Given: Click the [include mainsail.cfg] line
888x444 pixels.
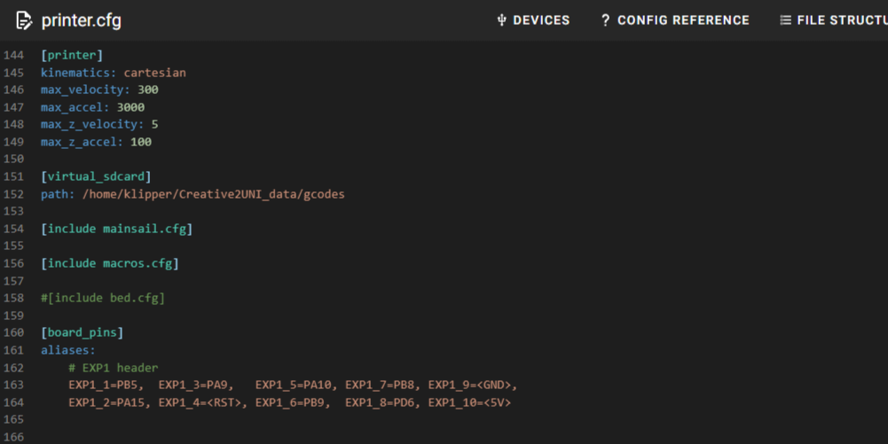Looking at the screenshot, I should pos(116,229).
